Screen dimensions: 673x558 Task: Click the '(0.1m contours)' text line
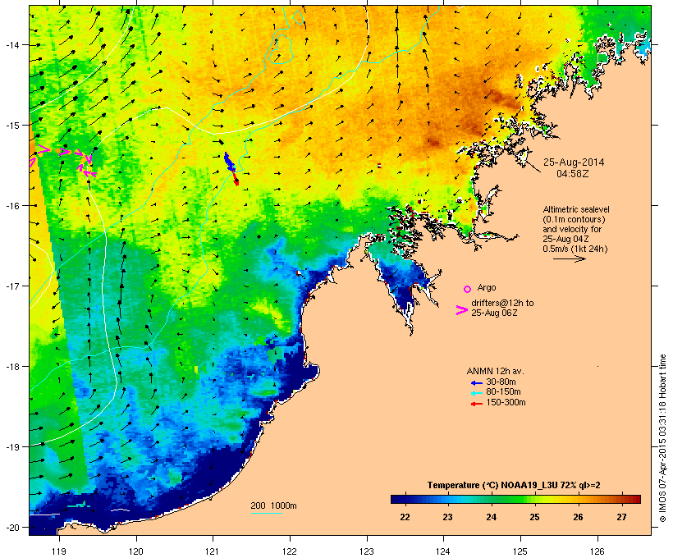tap(574, 219)
